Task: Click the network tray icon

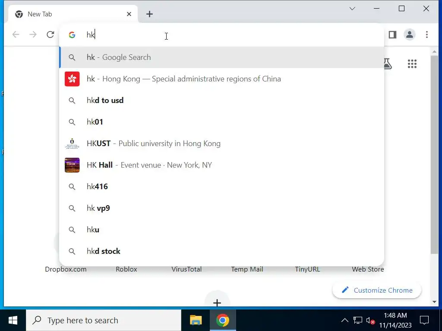Action: 358,320
